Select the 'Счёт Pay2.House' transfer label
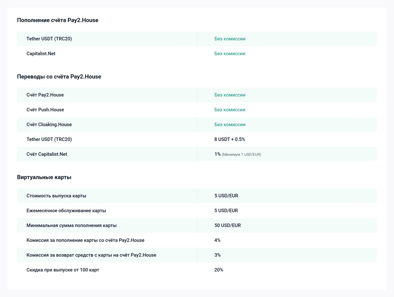 pos(45,95)
